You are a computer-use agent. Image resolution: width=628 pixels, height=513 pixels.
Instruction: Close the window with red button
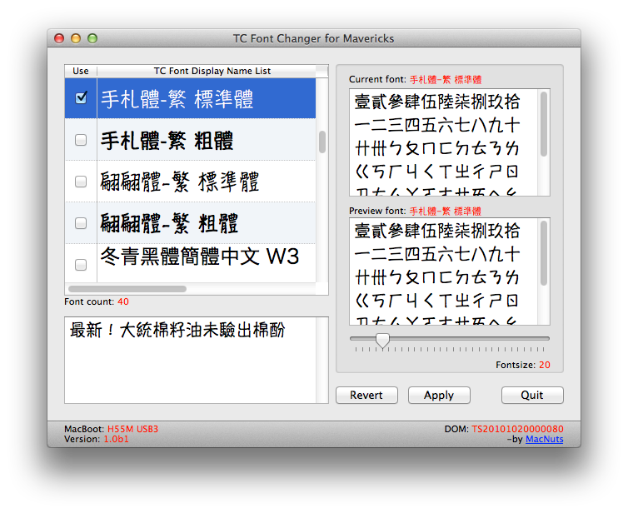59,38
